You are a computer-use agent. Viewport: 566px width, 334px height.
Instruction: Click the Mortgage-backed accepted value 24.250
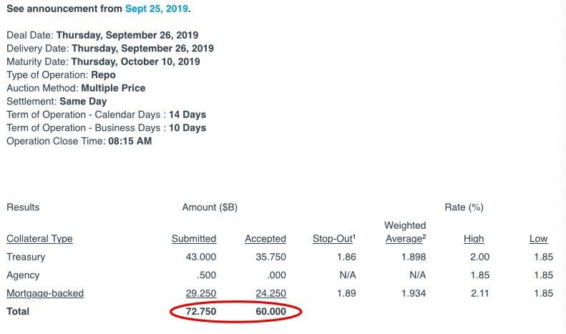click(x=271, y=293)
